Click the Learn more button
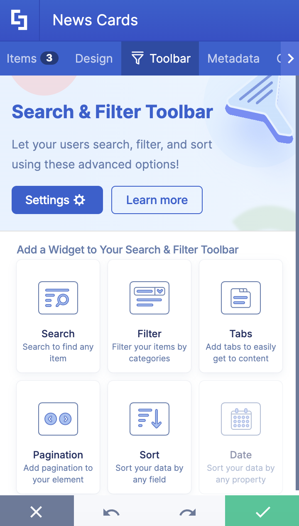Image resolution: width=299 pixels, height=526 pixels. tap(157, 200)
